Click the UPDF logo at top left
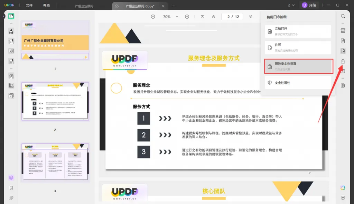The height and width of the screenshot is (204, 354). tap(9, 5)
